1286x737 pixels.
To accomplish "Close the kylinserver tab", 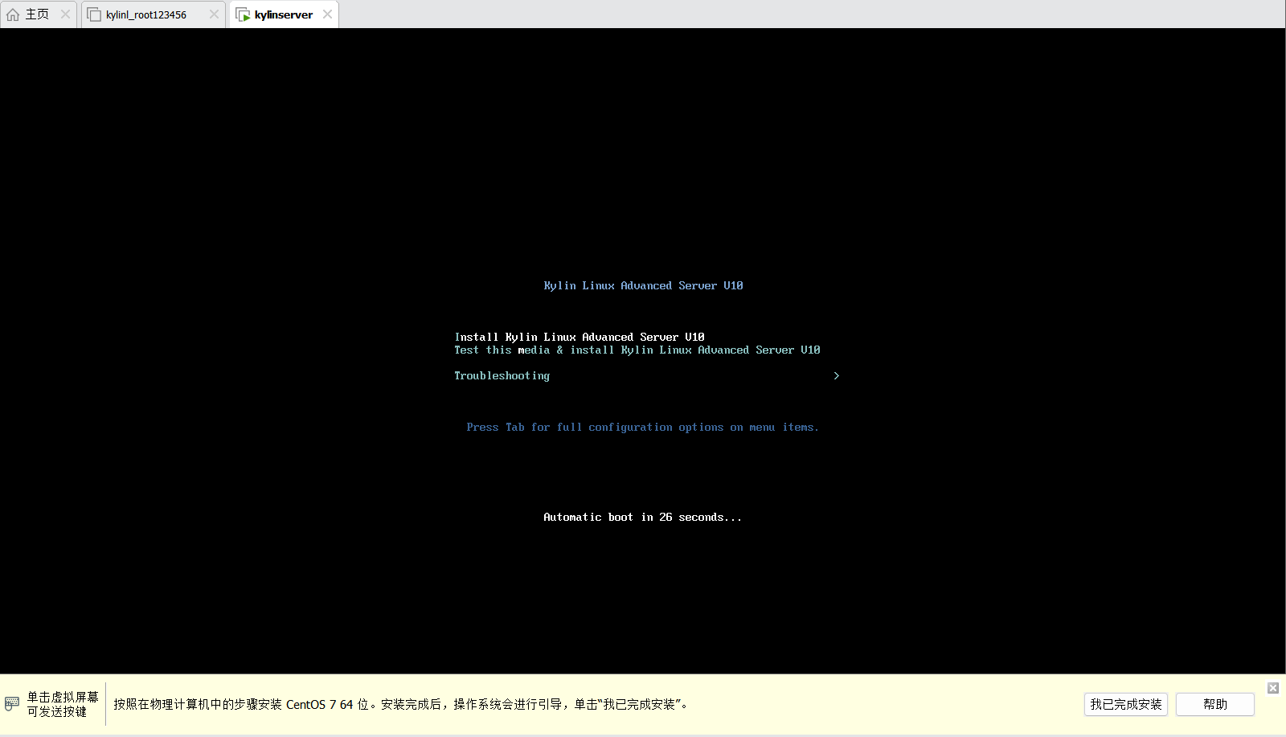I will click(x=327, y=14).
